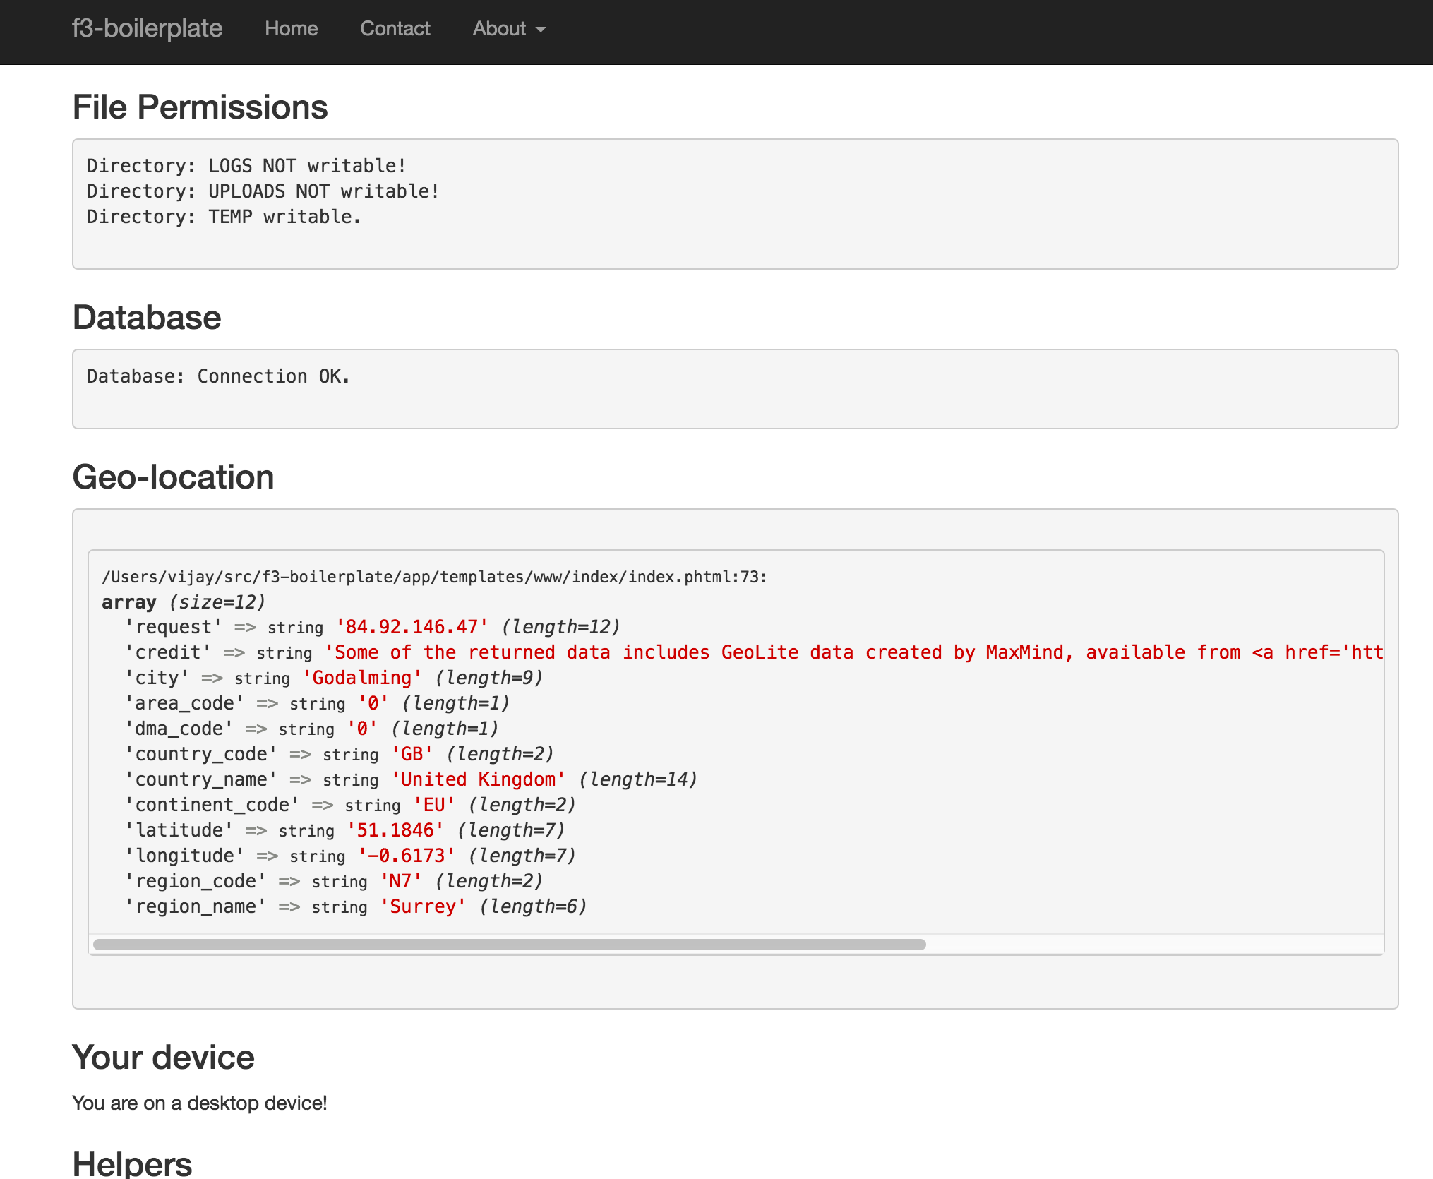1433x1179 pixels.
Task: Open the Home nav item
Action: (291, 29)
